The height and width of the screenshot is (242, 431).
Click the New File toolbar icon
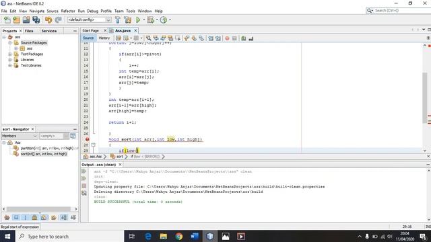click(x=7, y=19)
